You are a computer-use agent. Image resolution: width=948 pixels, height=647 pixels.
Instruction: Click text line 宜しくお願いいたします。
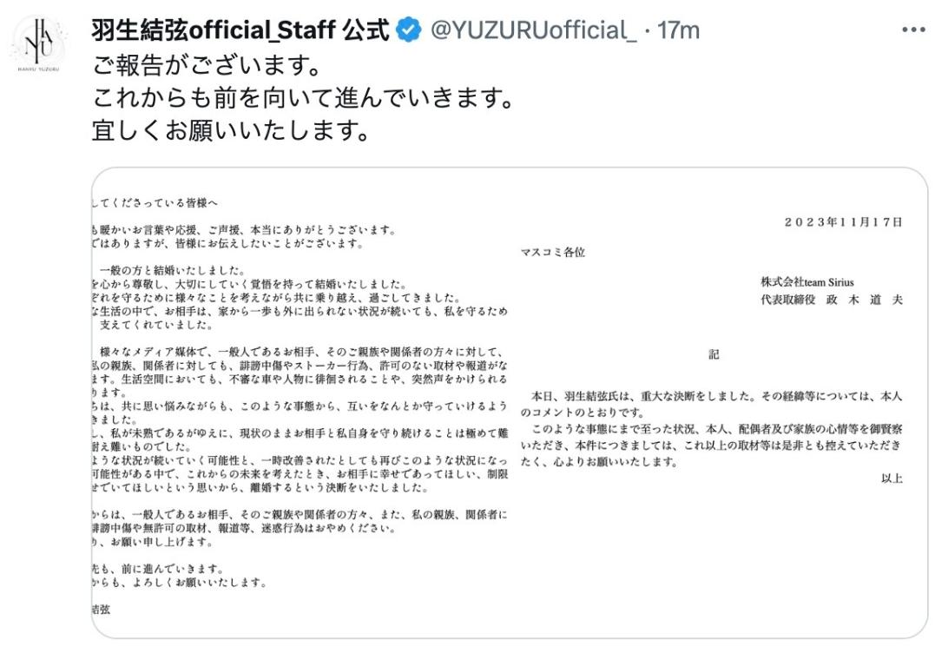coord(230,130)
